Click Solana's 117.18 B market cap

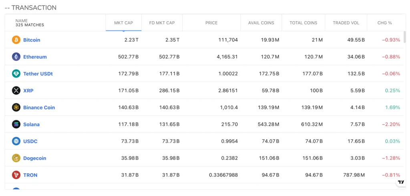coord(129,124)
